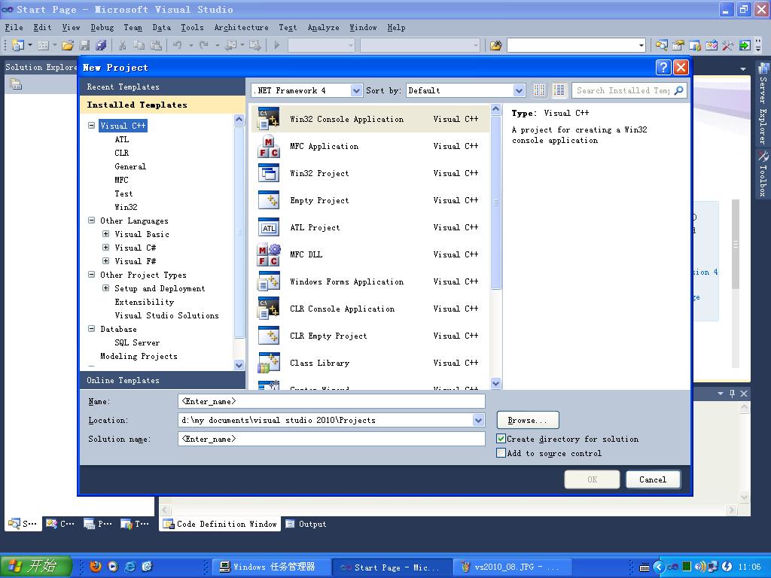Enable Add to source control checkbox
The height and width of the screenshot is (578, 771).
[501, 452]
